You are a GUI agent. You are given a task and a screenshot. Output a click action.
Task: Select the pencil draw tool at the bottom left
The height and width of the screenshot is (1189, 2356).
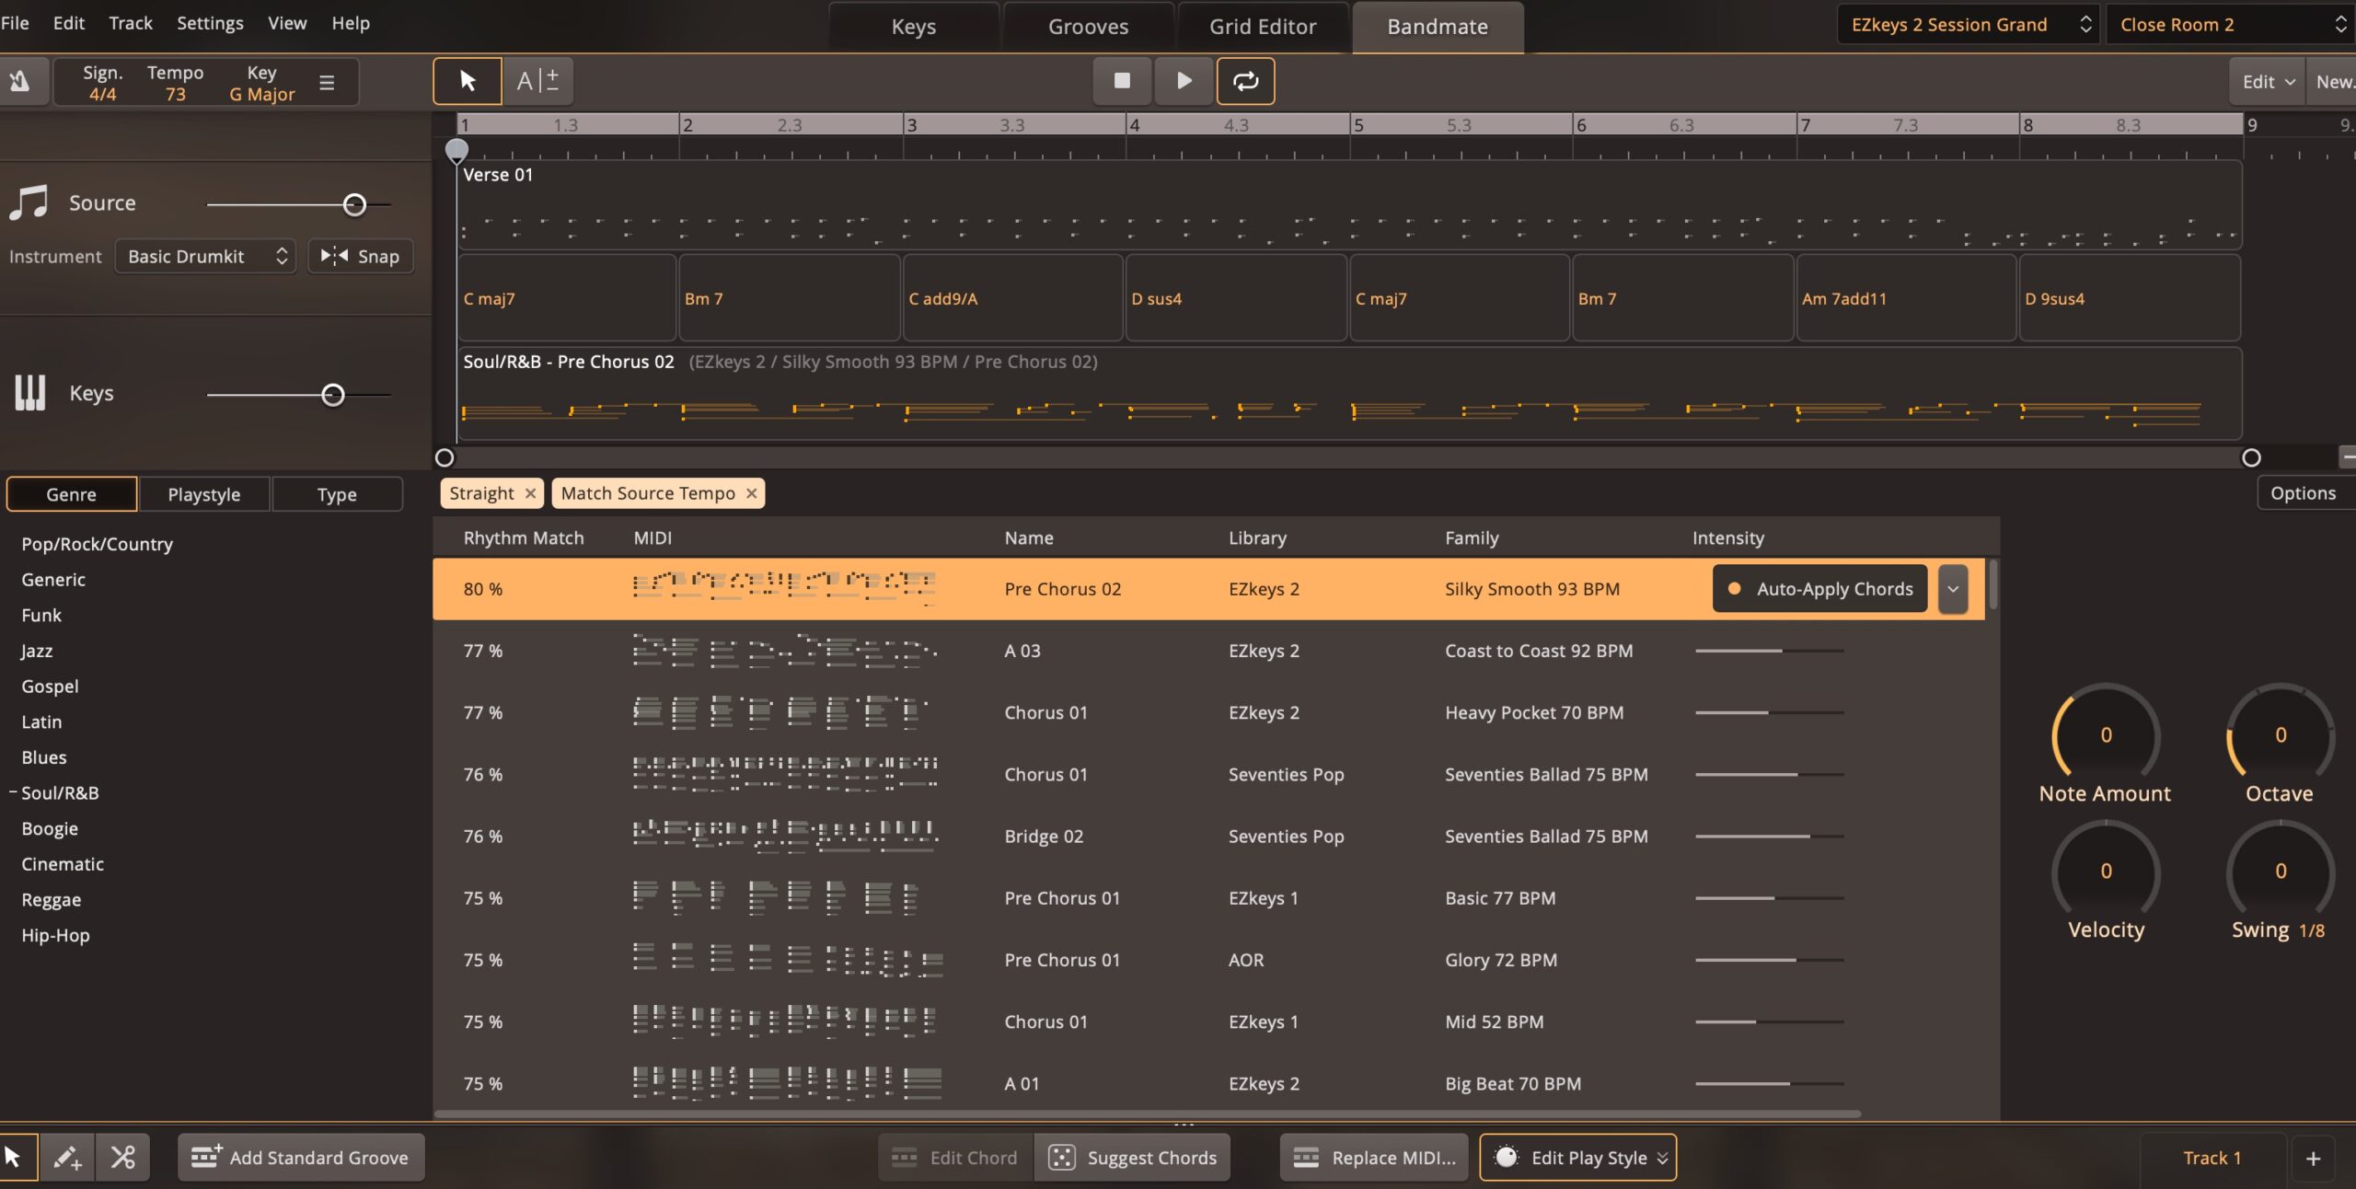click(x=67, y=1158)
